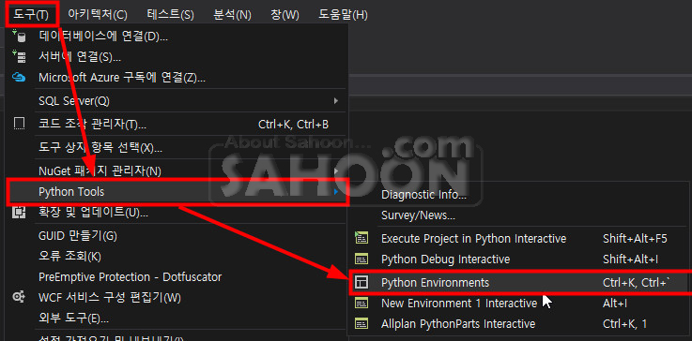Expand the SQL Server(Q) submenu
Viewport: 692px width, 341px height.
tap(177, 101)
